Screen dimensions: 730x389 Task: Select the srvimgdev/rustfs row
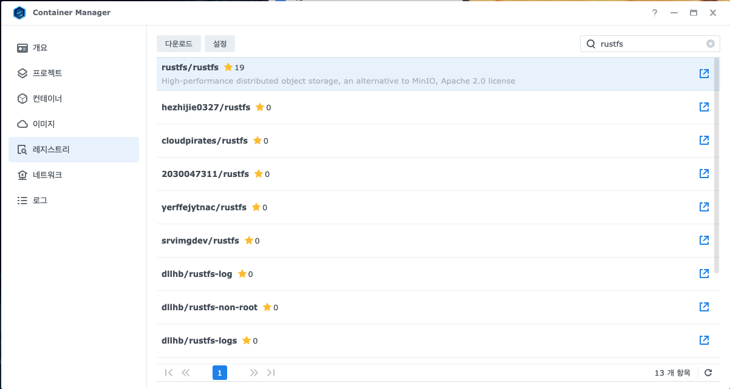[x=435, y=241]
